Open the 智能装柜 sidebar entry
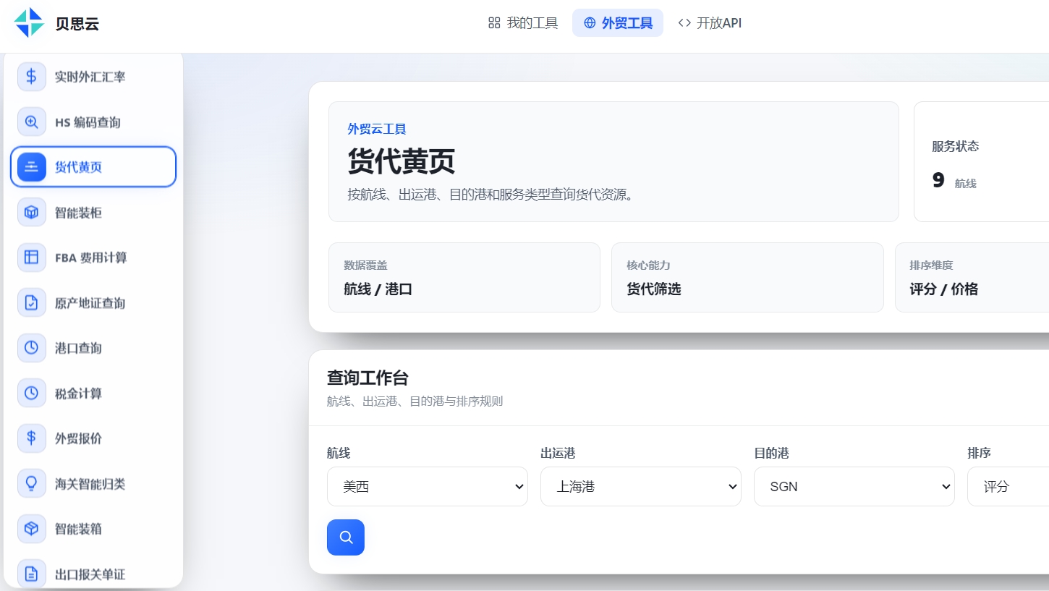 point(93,213)
